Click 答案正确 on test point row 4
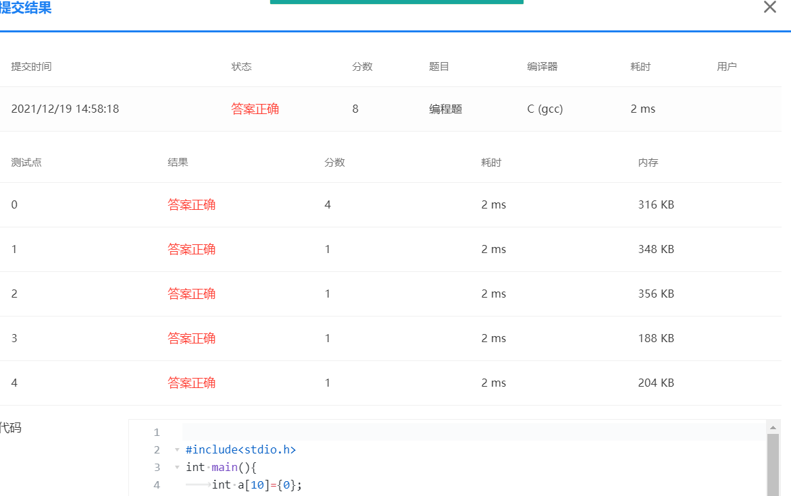The height and width of the screenshot is (496, 791). click(x=191, y=383)
